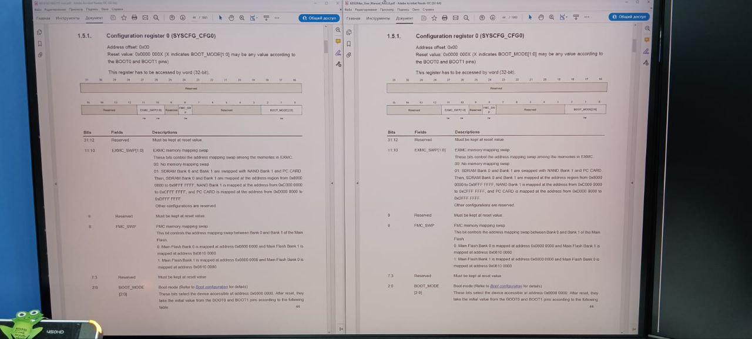Select Документ tab in right window
752x339 pixels.
pos(404,18)
